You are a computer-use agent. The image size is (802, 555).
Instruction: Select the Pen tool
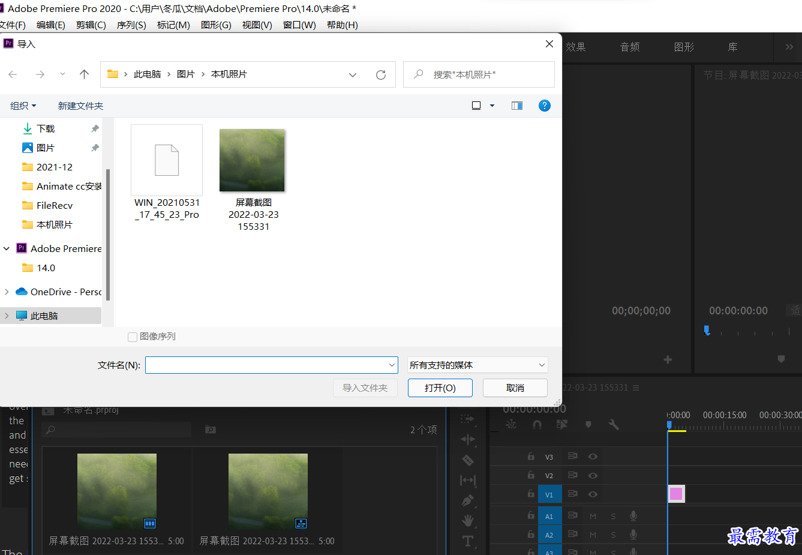point(468,500)
